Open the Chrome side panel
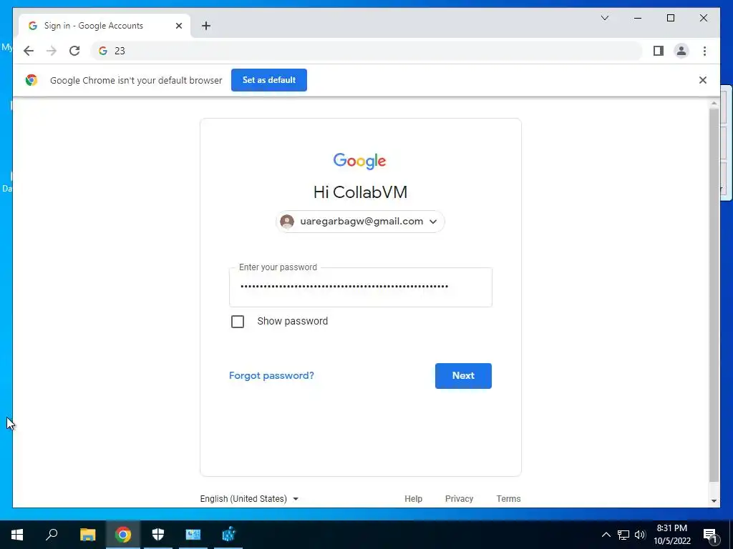The height and width of the screenshot is (549, 733). 659,51
